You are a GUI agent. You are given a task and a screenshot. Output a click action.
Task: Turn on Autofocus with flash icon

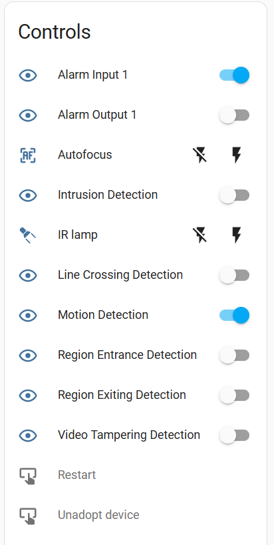point(236,155)
